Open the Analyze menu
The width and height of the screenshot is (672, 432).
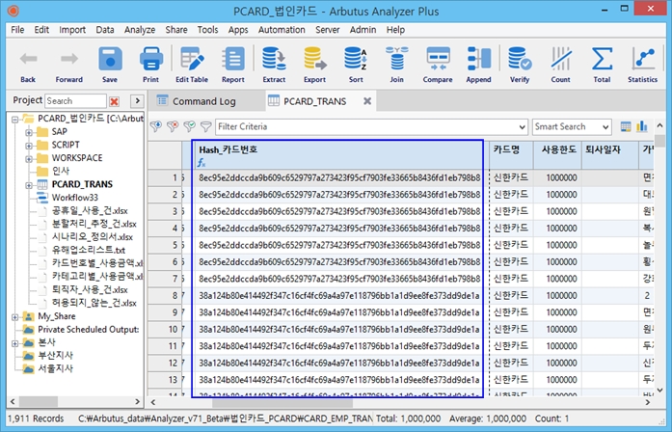point(140,30)
